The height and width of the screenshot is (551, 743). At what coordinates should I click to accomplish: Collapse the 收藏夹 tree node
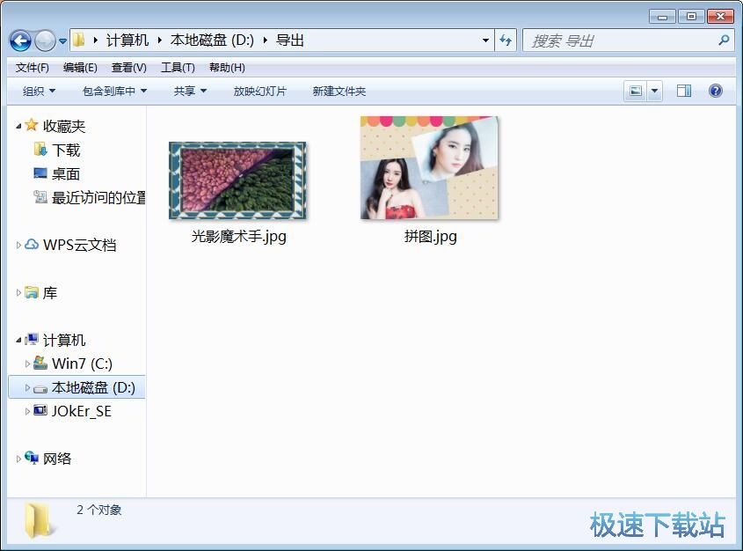pos(18,126)
